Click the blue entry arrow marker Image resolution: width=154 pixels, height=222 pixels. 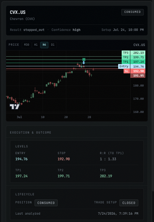(x=84, y=63)
